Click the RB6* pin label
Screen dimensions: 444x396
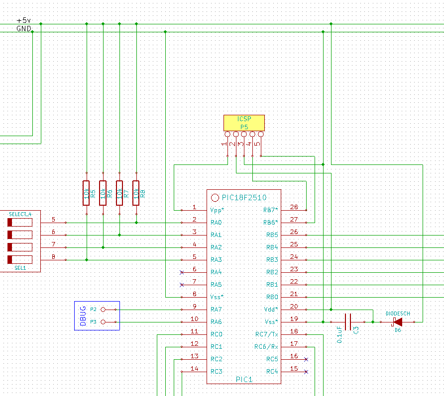pyautogui.click(x=271, y=223)
